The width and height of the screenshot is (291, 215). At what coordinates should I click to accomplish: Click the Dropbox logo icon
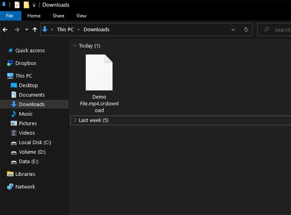coord(10,63)
